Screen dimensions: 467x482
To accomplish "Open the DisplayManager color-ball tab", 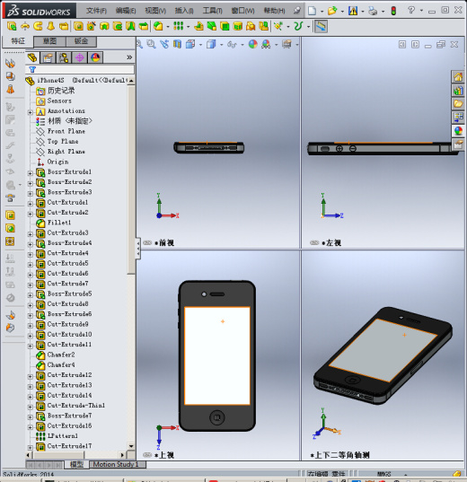I will click(x=95, y=57).
